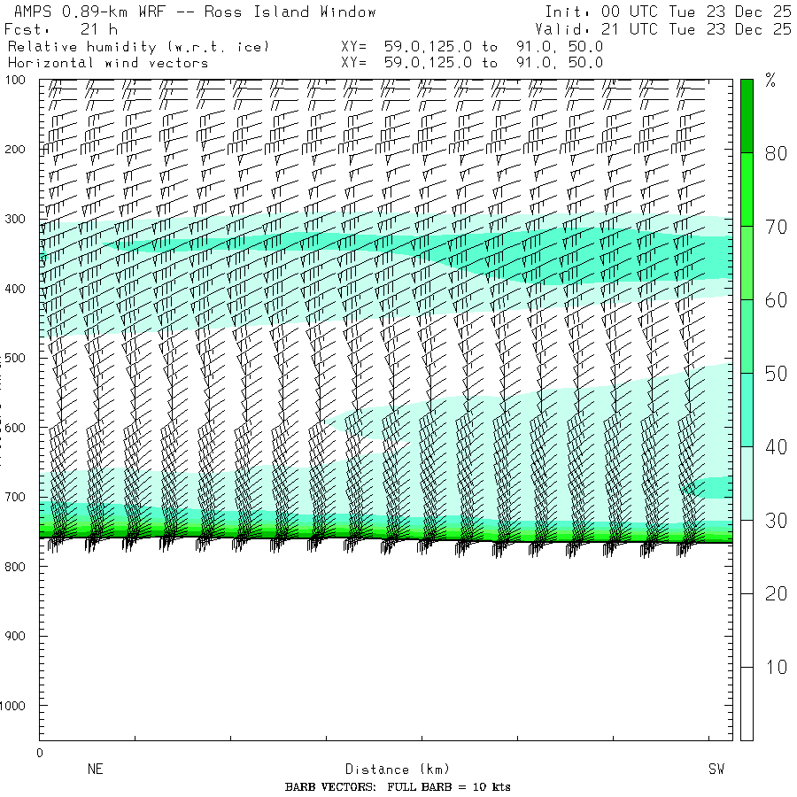Click the "80" colorbar tick label
797x797 pixels.
776,153
